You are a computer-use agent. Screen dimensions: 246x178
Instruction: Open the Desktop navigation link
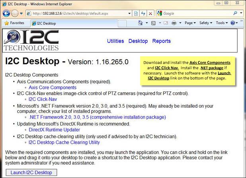pyautogui.click(x=138, y=41)
